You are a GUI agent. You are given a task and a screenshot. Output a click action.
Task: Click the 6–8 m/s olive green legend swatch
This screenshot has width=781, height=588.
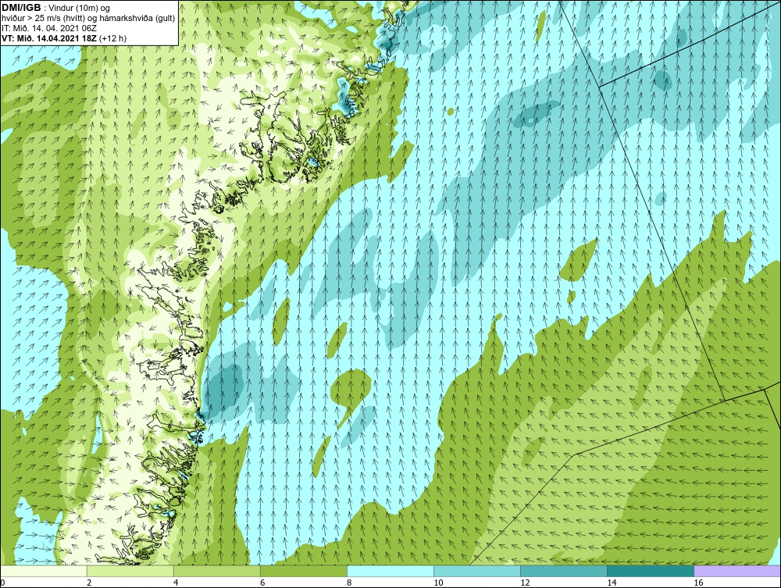click(x=303, y=571)
